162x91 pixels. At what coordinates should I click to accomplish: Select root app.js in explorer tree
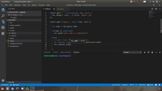point(24,41)
